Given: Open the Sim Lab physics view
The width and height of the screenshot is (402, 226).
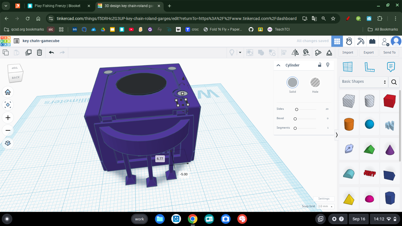Looking at the screenshot, I should point(349,41).
